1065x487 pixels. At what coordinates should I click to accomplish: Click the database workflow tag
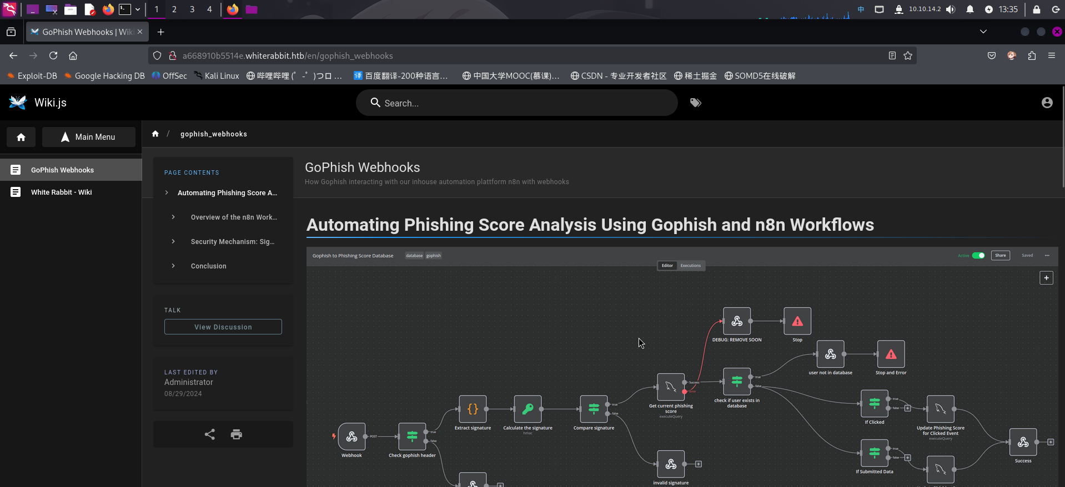click(x=414, y=256)
